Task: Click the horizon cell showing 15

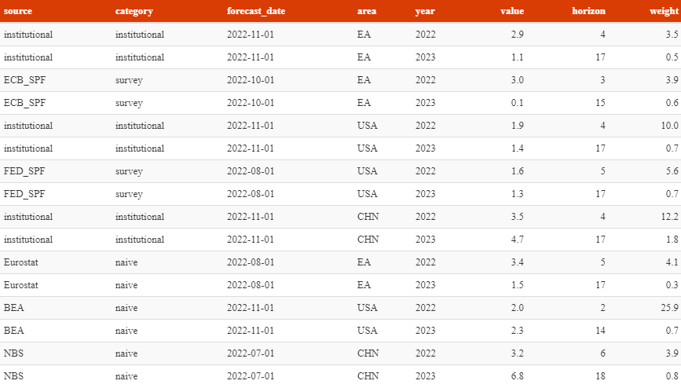Action: 600,103
